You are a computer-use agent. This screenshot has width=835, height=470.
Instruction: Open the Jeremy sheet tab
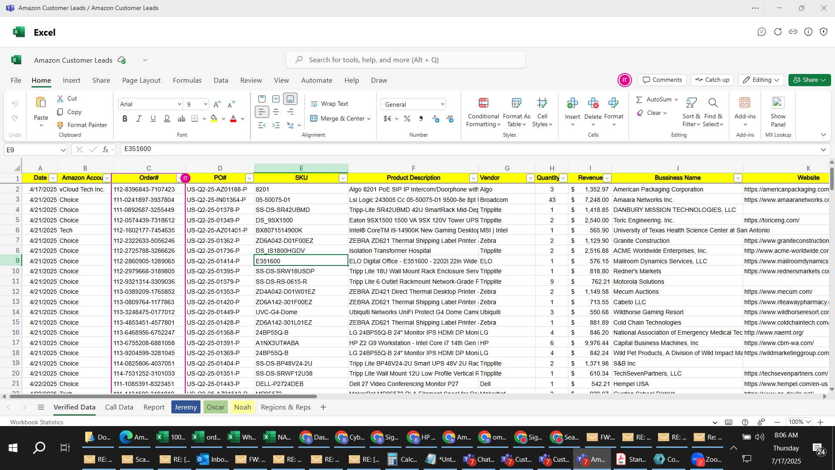pyautogui.click(x=186, y=407)
